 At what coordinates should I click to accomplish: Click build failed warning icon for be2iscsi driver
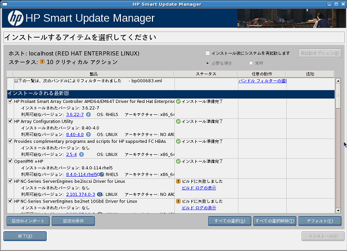point(178,182)
